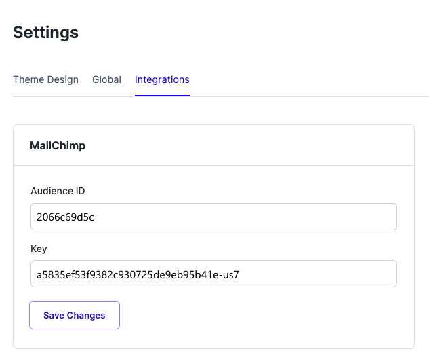
Task: Focus the MailChimp Key input field
Action: (x=213, y=274)
